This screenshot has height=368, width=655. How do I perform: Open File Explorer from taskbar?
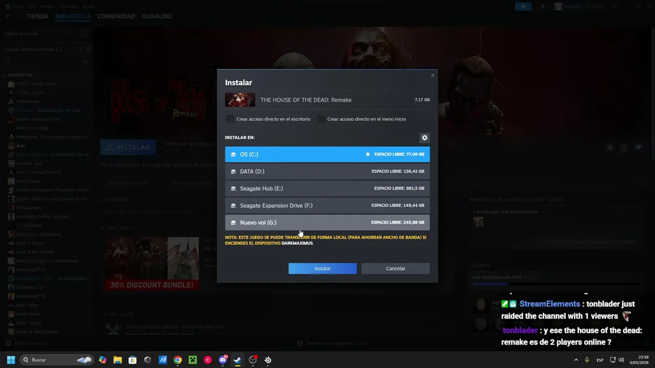pos(117,360)
